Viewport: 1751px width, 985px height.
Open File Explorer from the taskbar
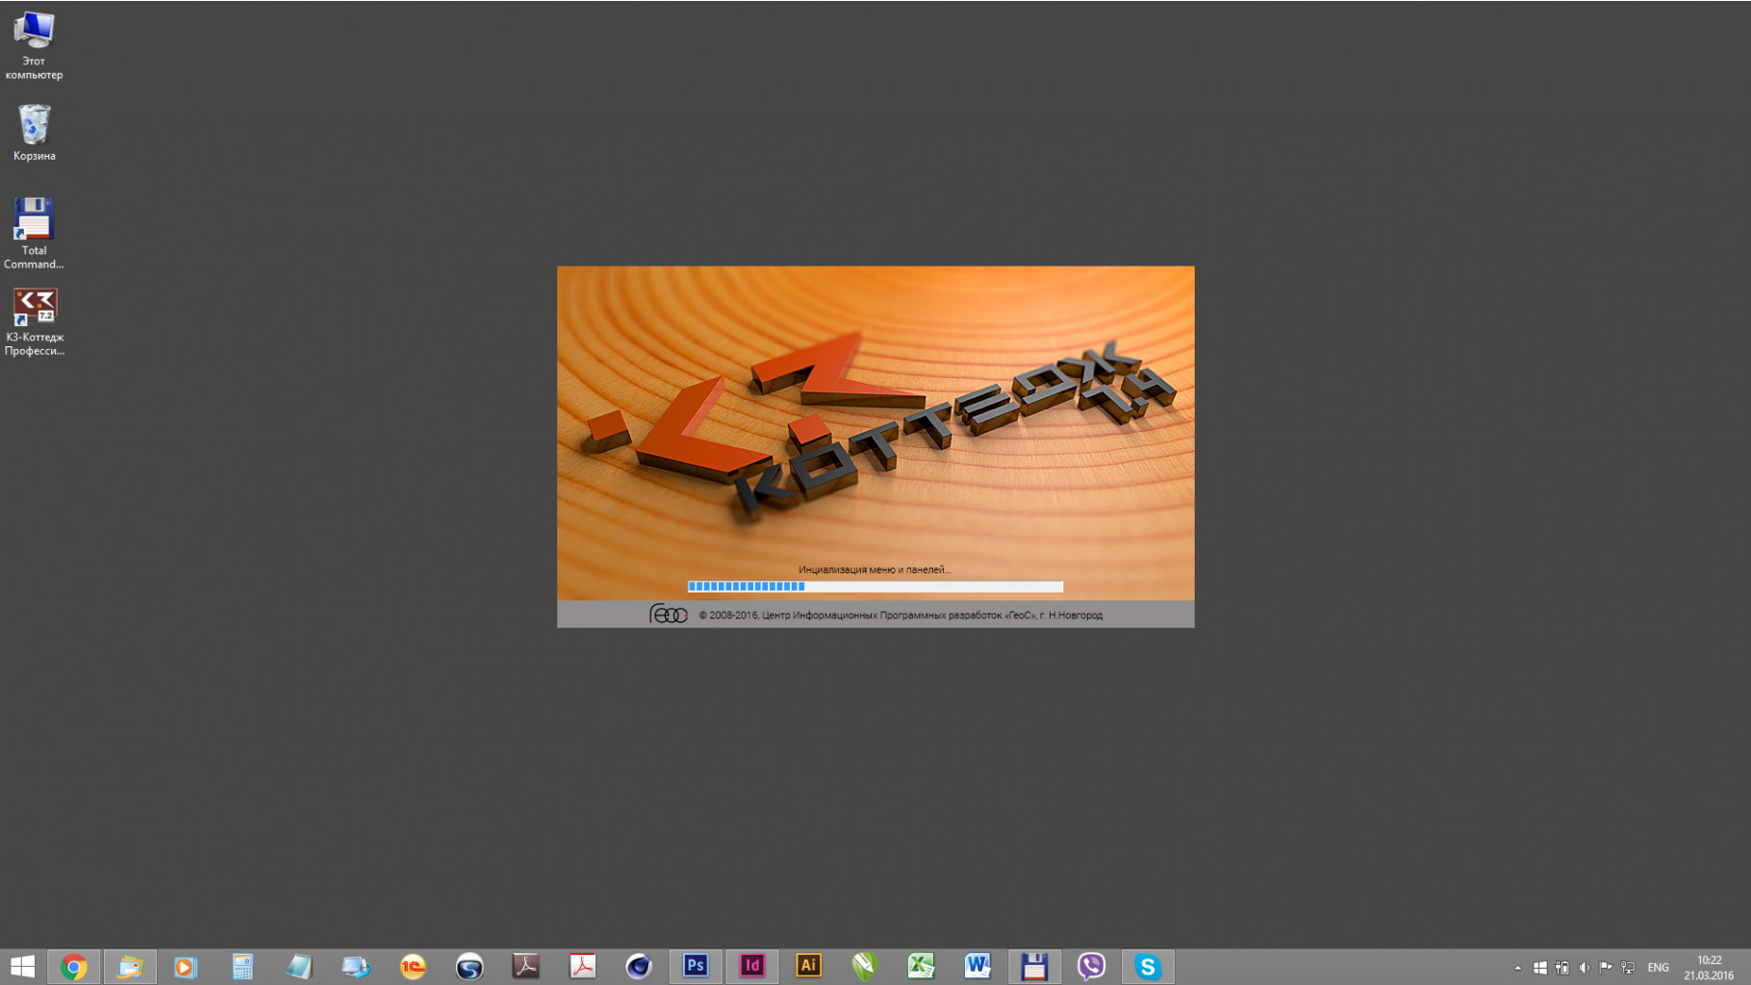[130, 967]
